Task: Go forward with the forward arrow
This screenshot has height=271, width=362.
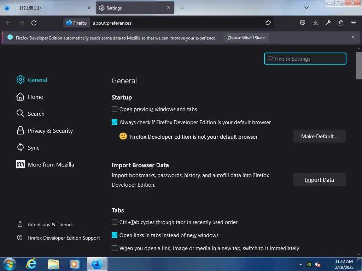Action: (x=21, y=23)
